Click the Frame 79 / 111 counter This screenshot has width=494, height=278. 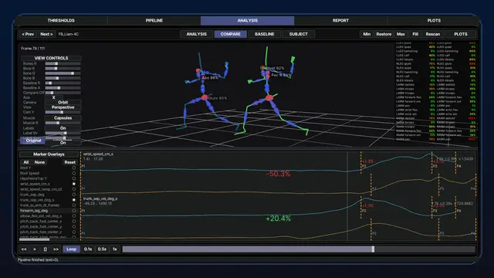point(32,49)
